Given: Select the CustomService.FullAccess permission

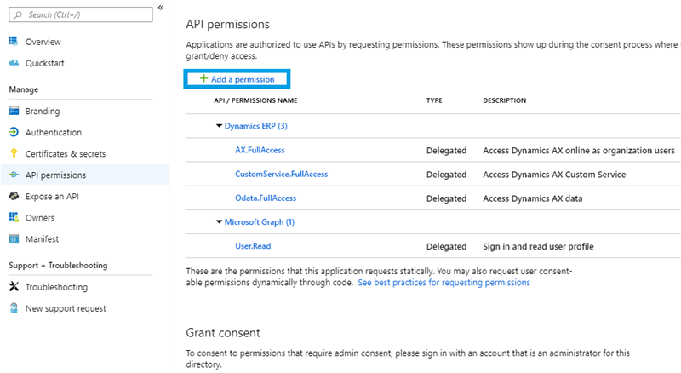Looking at the screenshot, I should coord(281,174).
